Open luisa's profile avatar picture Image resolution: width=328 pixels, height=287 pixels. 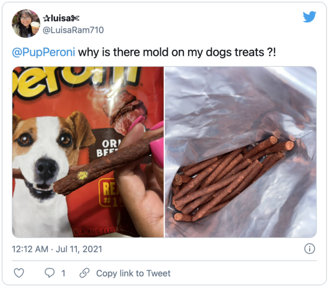point(26,24)
